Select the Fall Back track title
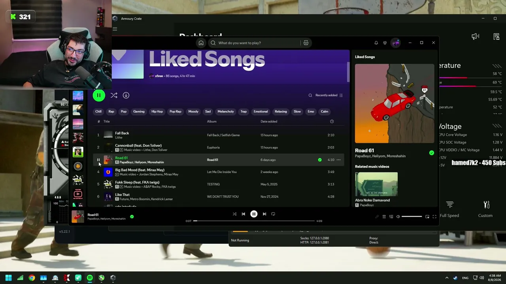 coord(122,133)
